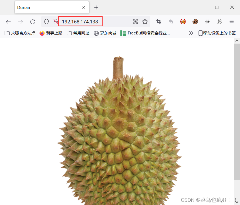240x205 pixels.
Task: Toggle the JS scissors extension
Action: click(219, 22)
